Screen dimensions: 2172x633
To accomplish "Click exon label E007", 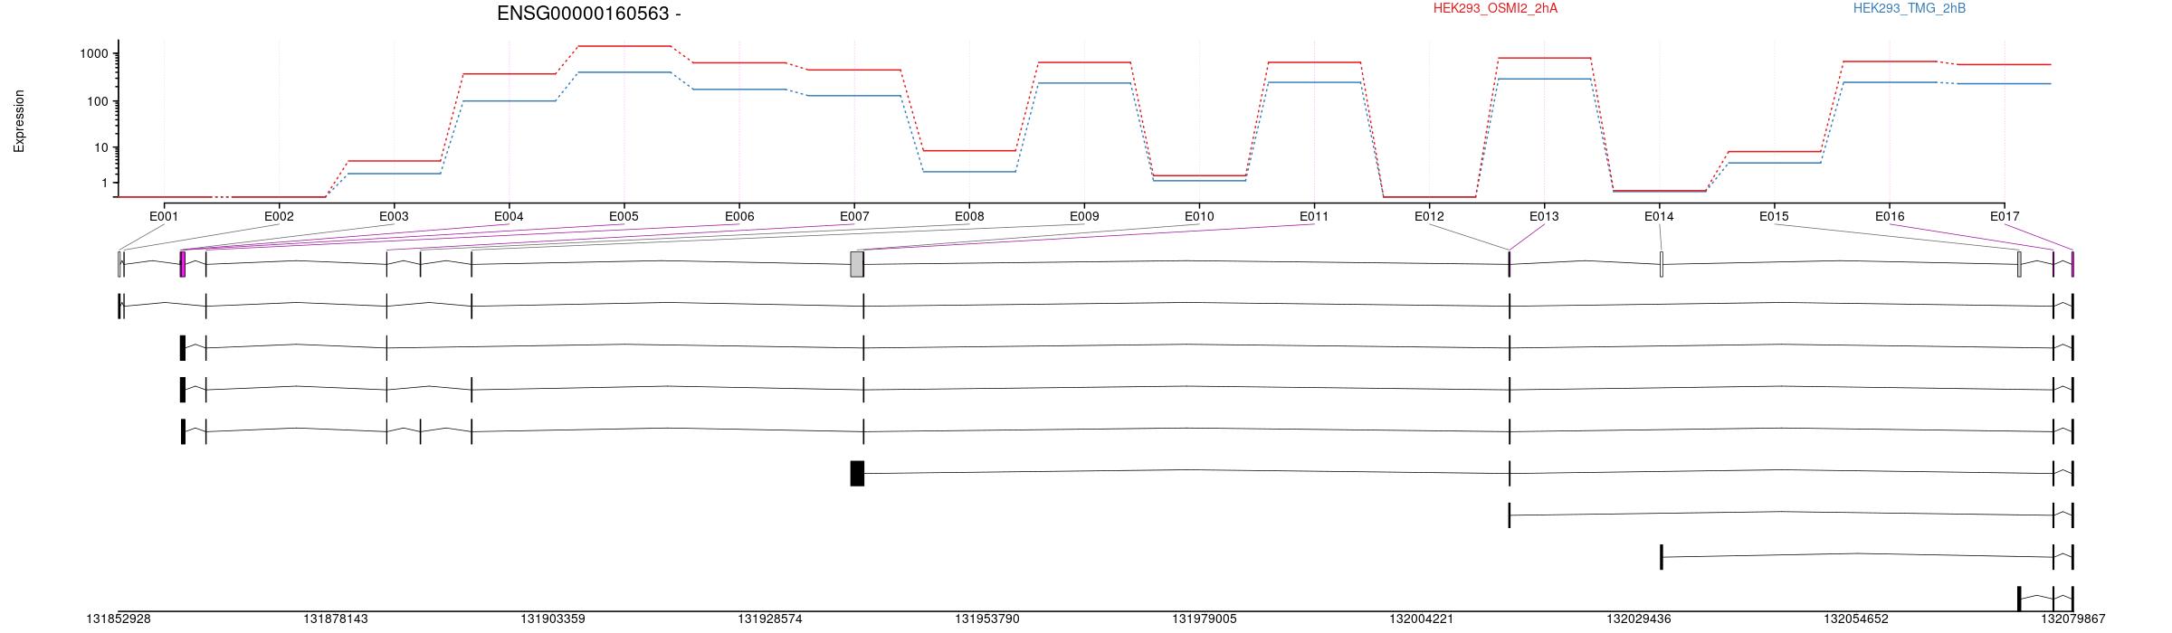I will (x=854, y=216).
